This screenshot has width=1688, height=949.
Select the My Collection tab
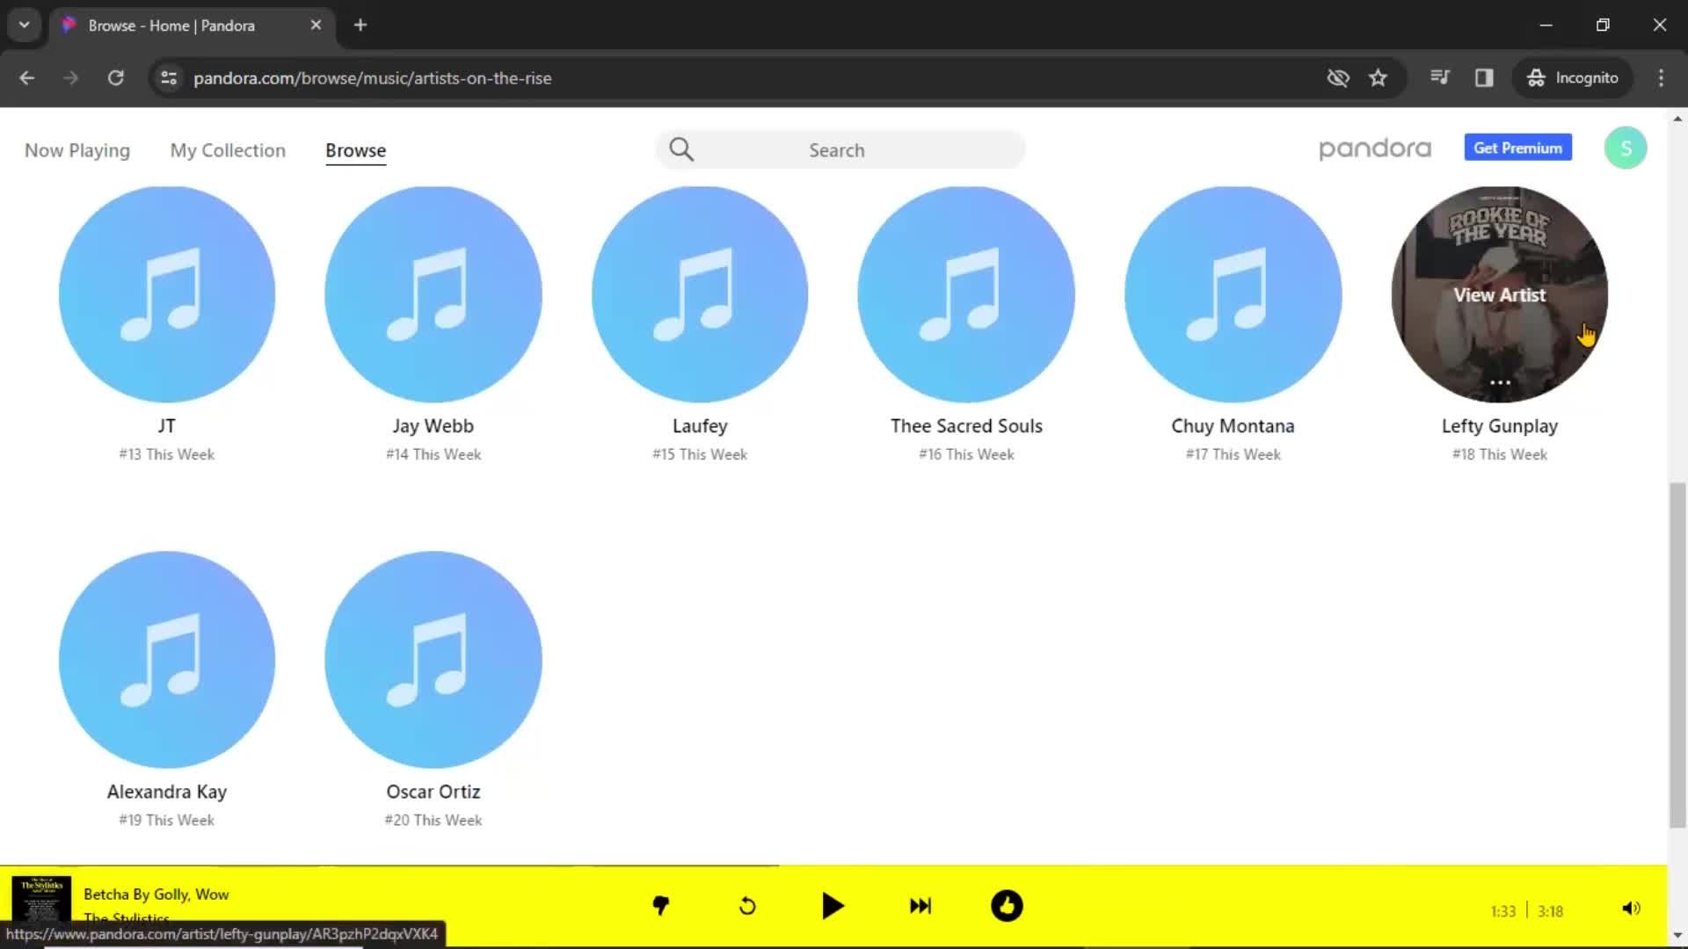pos(227,149)
